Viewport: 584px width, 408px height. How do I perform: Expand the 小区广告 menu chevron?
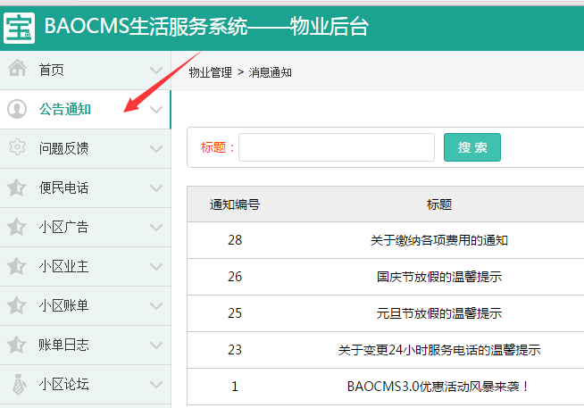pyautogui.click(x=156, y=228)
